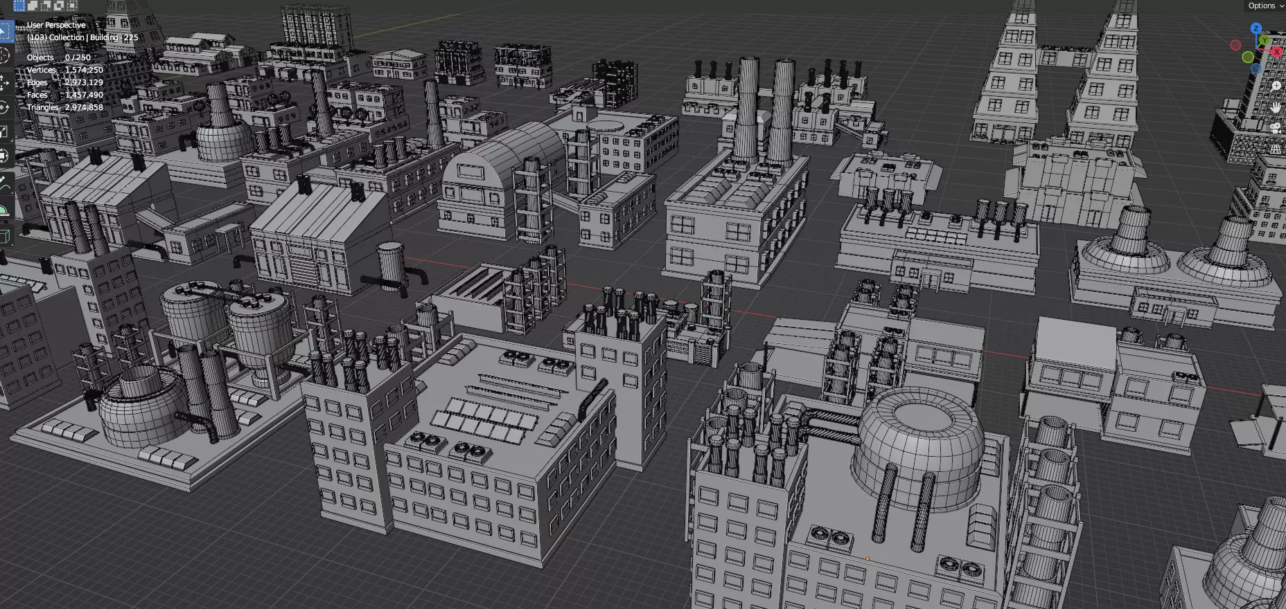Set selection mode to intersect selection

pyautogui.click(x=72, y=5)
